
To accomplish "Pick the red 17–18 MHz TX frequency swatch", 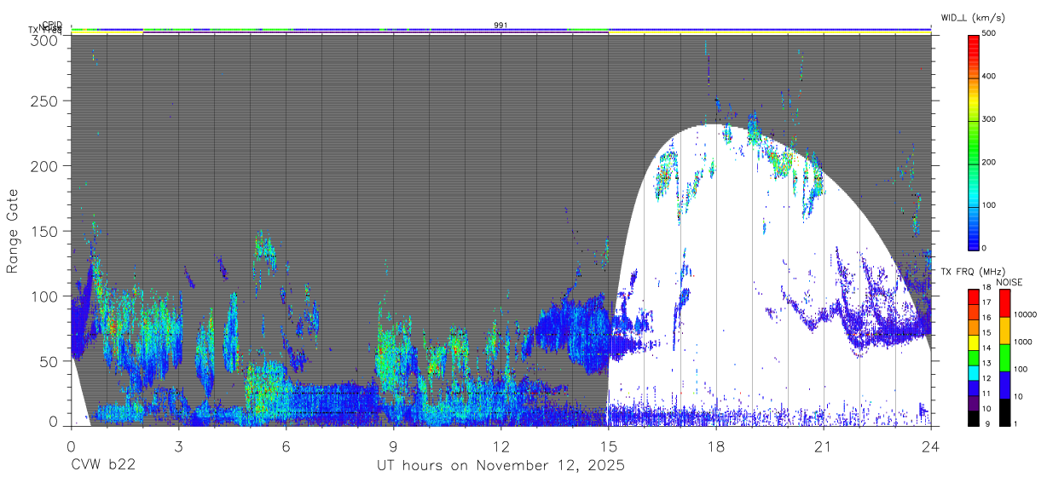I will (973, 296).
